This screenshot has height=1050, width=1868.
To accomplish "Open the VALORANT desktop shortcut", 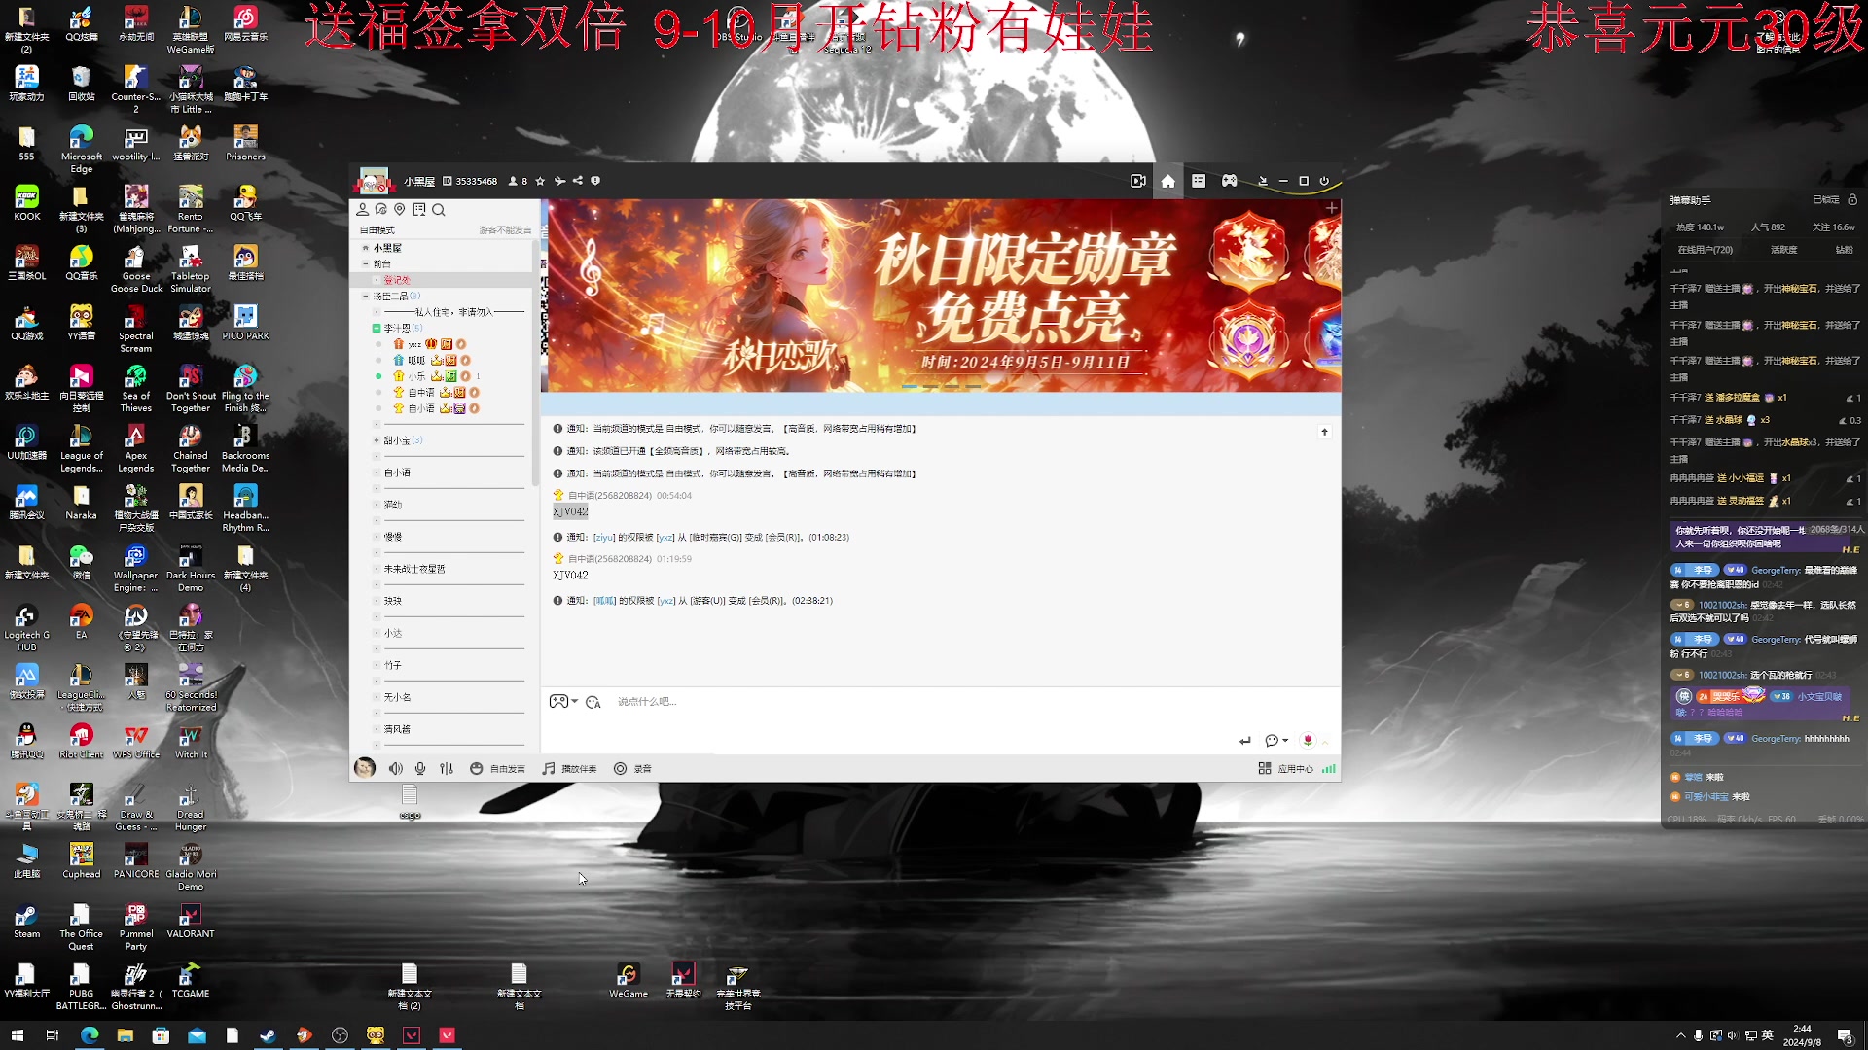I will click(x=191, y=921).
